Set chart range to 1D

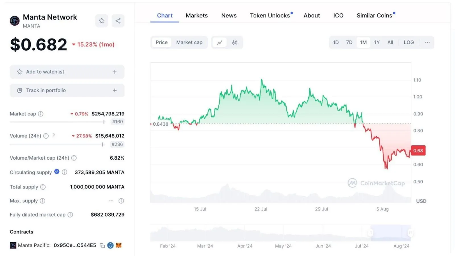(x=336, y=42)
